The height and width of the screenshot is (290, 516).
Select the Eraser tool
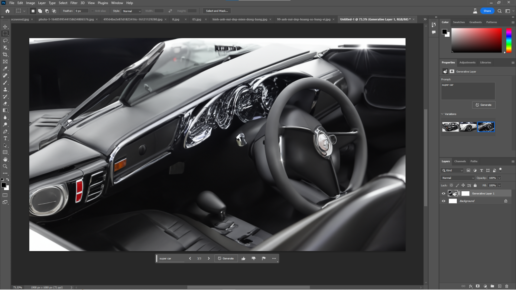coord(5,103)
